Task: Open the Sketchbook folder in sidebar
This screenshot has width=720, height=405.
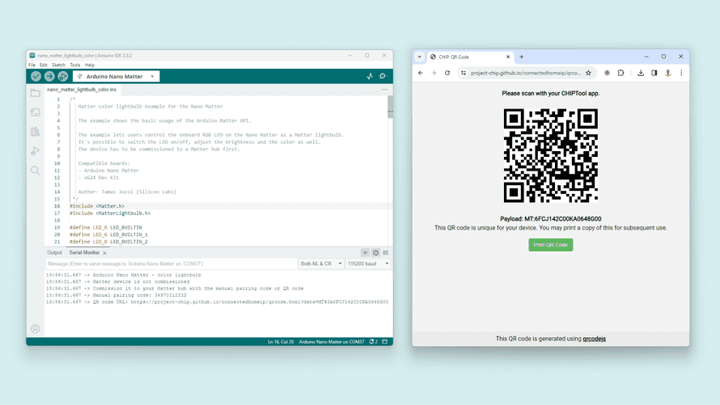Action: point(35,93)
